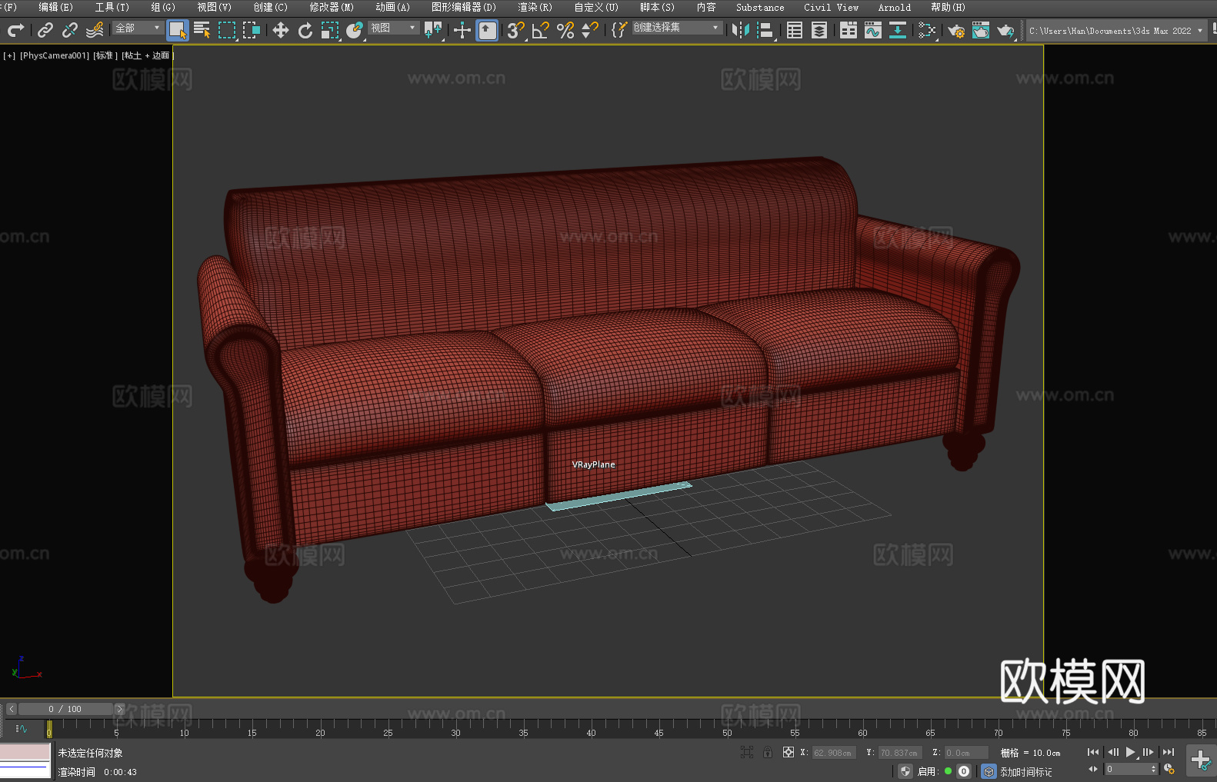Click the Mirror tool icon
The image size is (1217, 782).
click(x=741, y=30)
